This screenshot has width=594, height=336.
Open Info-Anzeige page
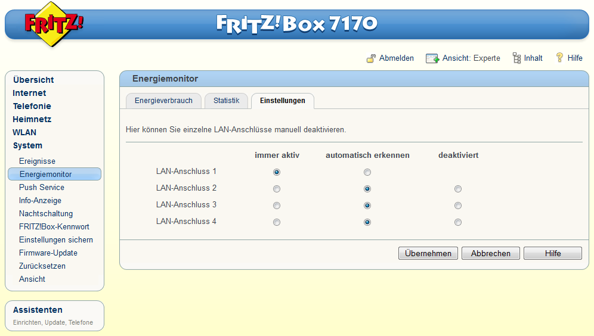tap(40, 201)
